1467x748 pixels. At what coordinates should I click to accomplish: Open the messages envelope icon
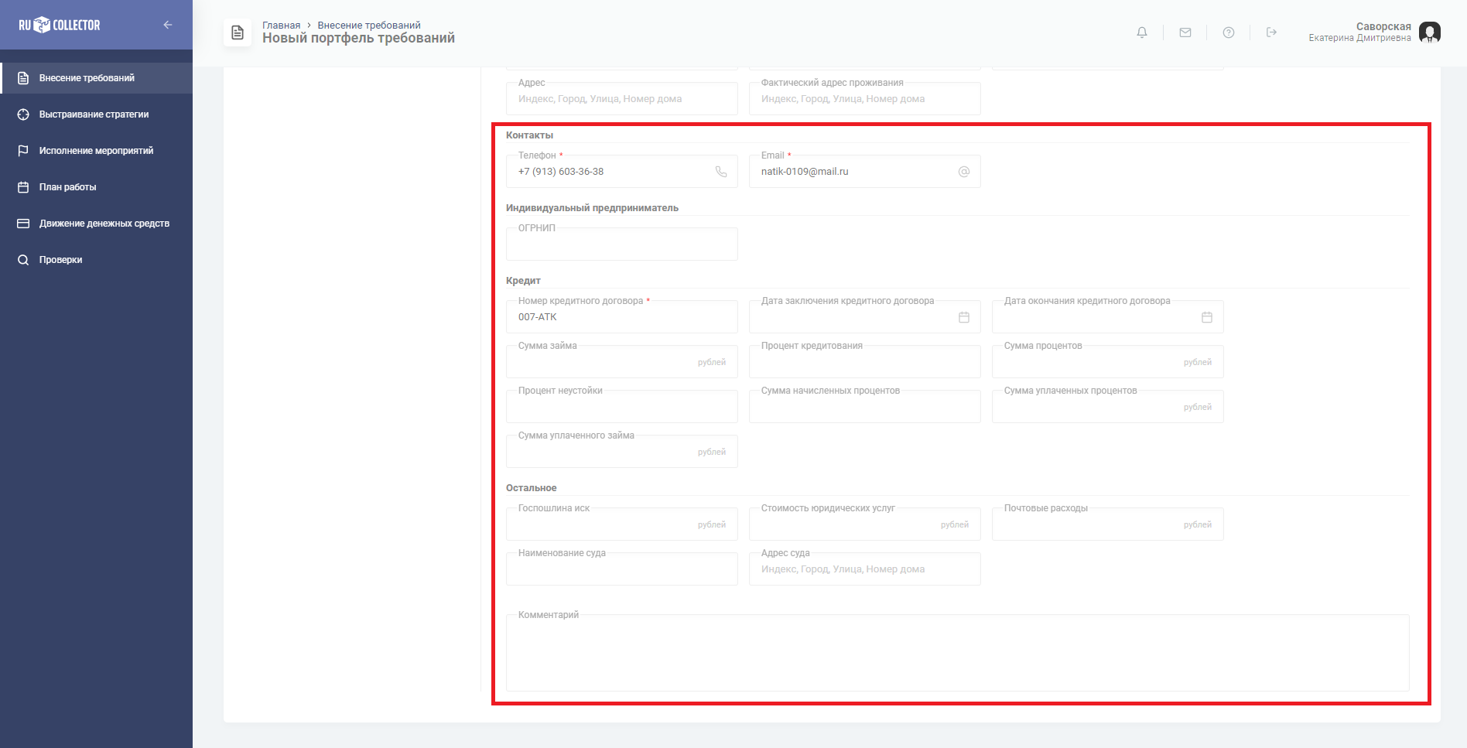pyautogui.click(x=1185, y=32)
